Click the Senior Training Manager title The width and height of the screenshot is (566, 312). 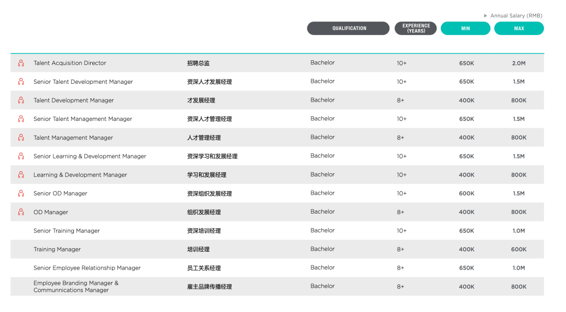(x=67, y=231)
